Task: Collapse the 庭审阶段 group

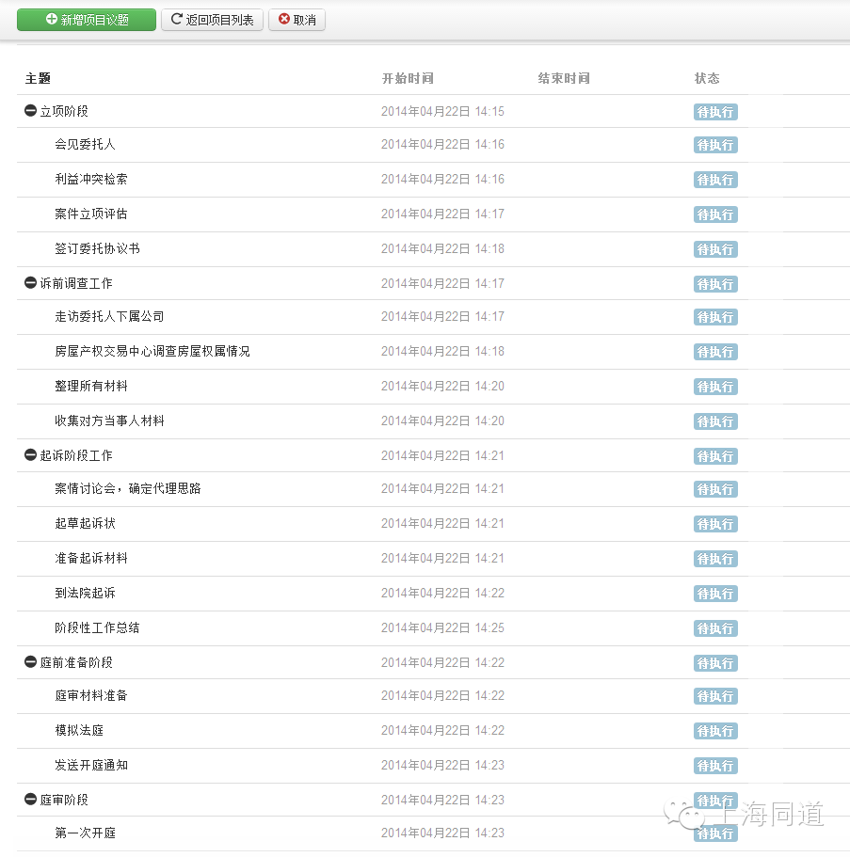Action: tap(31, 800)
